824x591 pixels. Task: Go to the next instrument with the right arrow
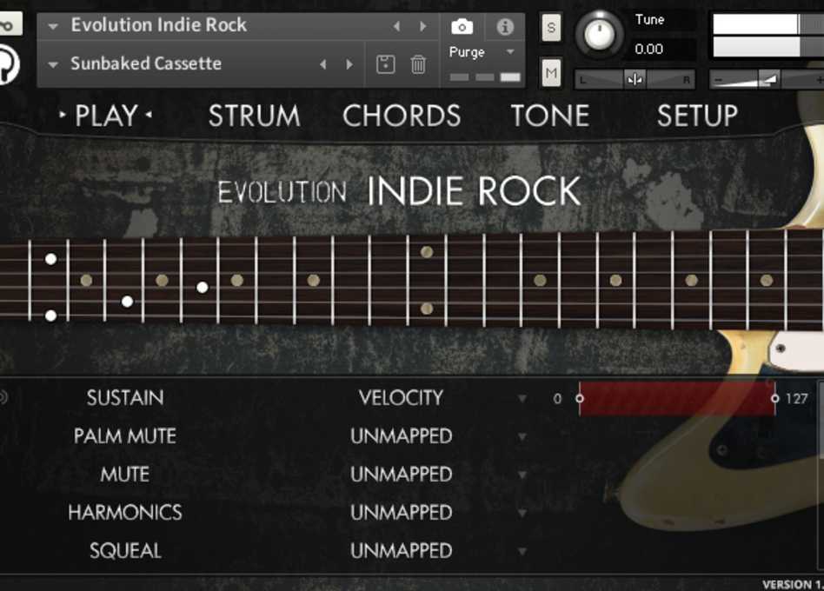422,26
